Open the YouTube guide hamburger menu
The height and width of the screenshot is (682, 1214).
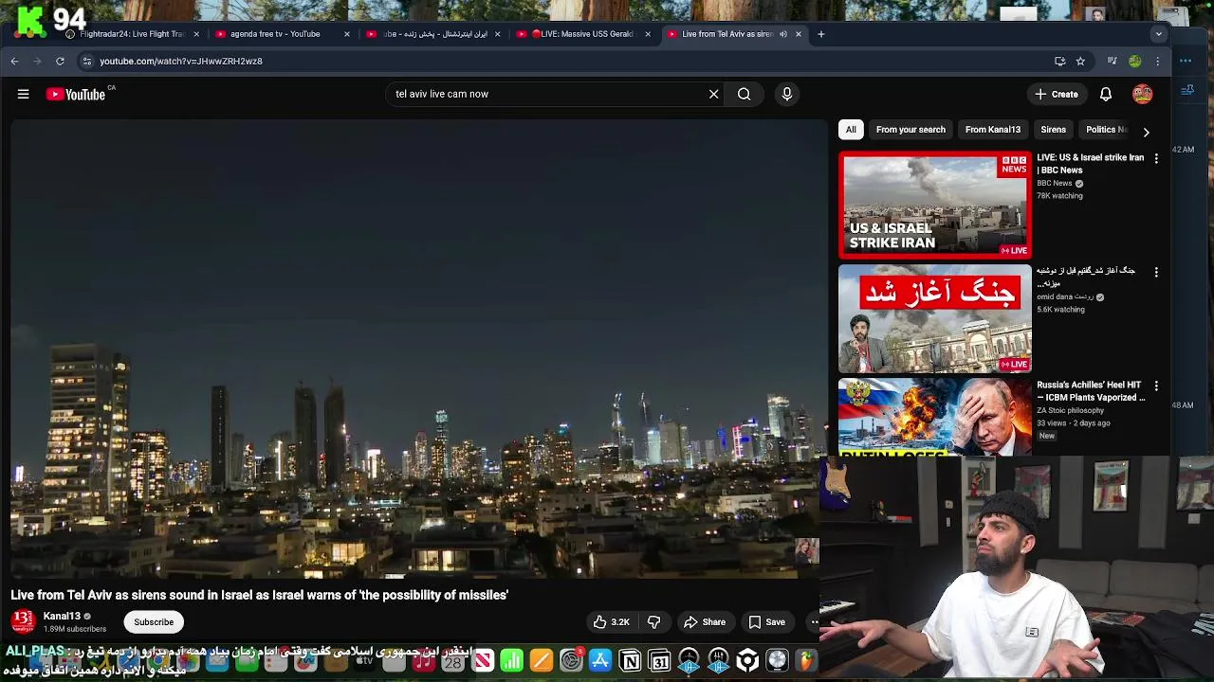[23, 94]
